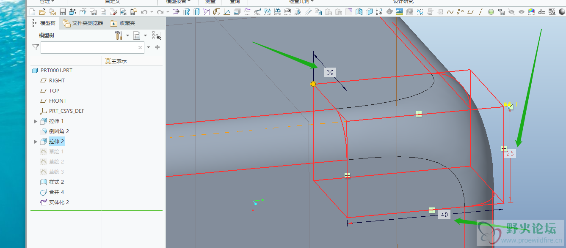This screenshot has width=566, height=248.
Task: Click the orange circular drag handle
Action: (x=313, y=84)
